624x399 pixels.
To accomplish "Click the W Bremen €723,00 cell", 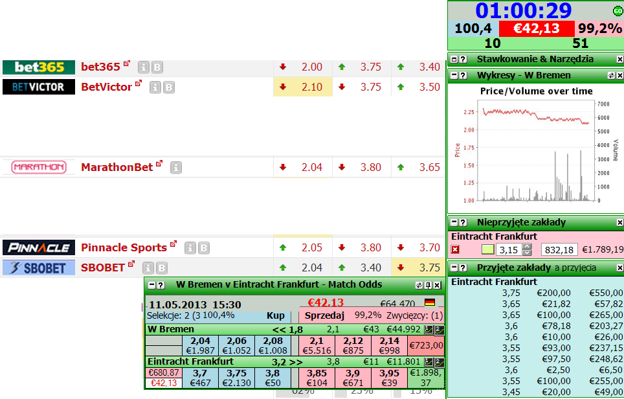I will (426, 345).
